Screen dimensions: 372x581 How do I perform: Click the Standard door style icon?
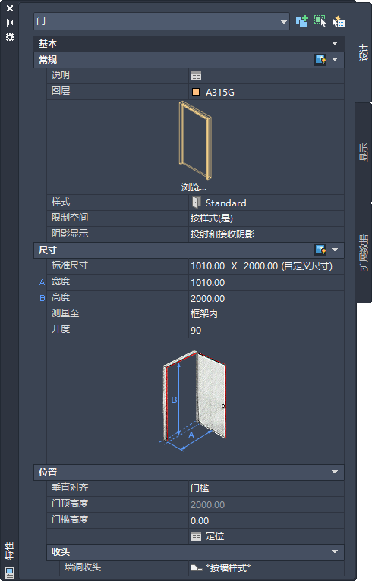tap(196, 203)
